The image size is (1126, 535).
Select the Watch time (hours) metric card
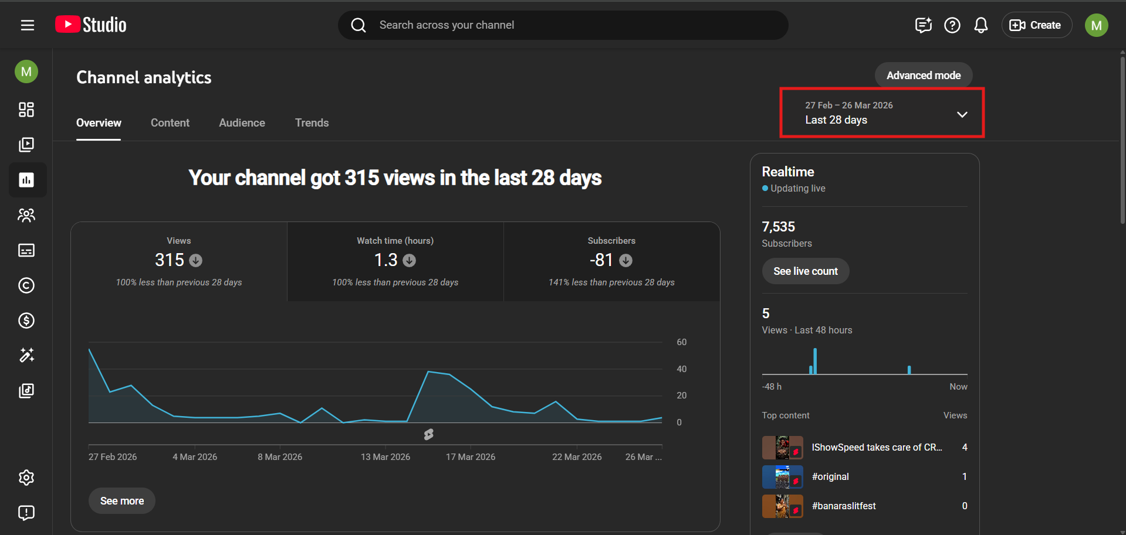click(395, 261)
